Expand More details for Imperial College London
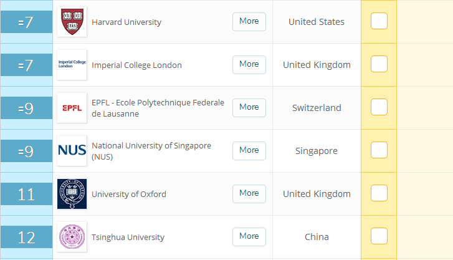This screenshot has width=453, height=260. tap(249, 64)
